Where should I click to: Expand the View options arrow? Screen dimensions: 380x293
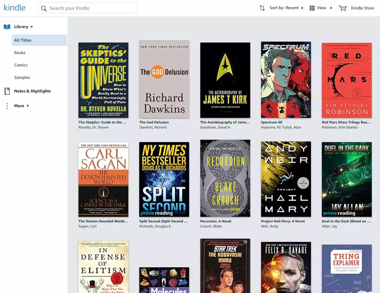(331, 8)
